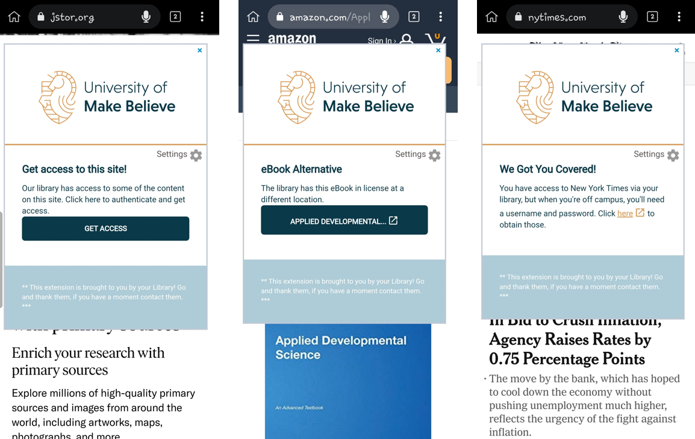Open the Amazon shopping cart
This screenshot has height=439, width=695.
pos(435,38)
